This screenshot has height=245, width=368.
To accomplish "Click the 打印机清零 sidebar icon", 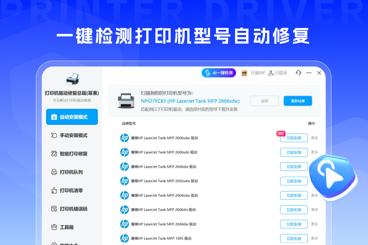I will 54,191.
